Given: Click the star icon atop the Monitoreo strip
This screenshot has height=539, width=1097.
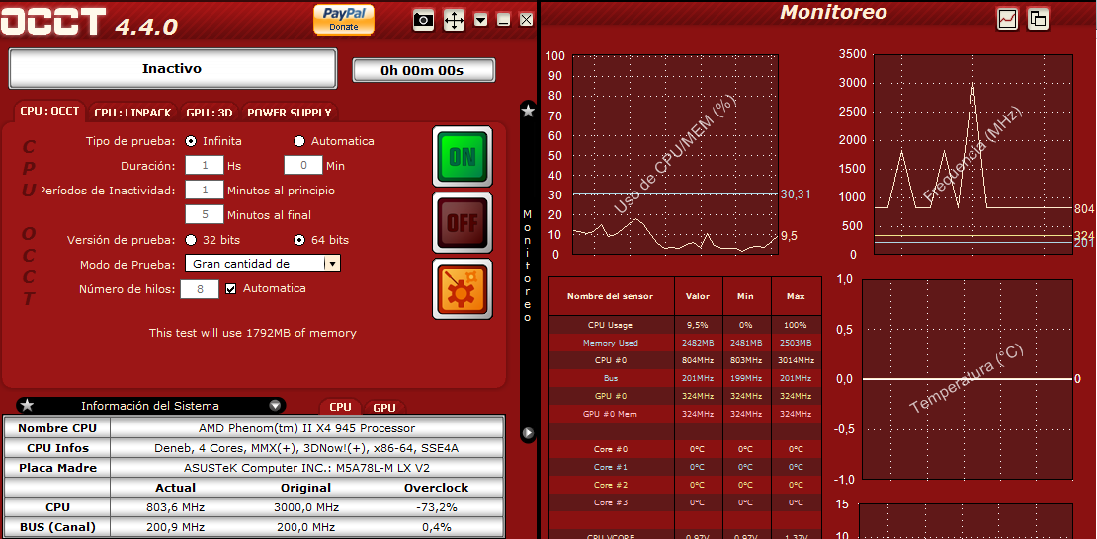Looking at the screenshot, I should [528, 111].
